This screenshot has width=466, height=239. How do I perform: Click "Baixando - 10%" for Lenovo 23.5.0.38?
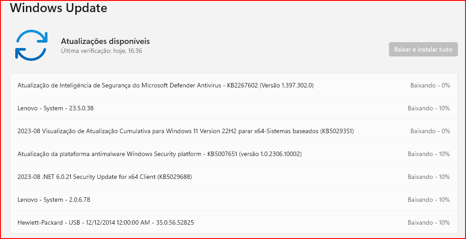tap(429, 108)
